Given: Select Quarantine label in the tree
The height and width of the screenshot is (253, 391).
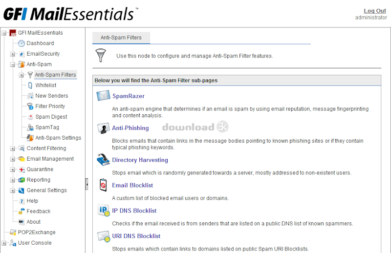Looking at the screenshot, I should [40, 169].
